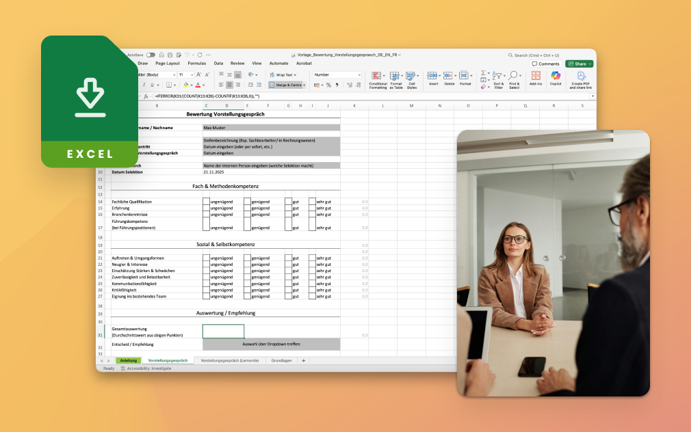The width and height of the screenshot is (691, 432).
Task: Click the Merge & Centre button
Action: 285,85
